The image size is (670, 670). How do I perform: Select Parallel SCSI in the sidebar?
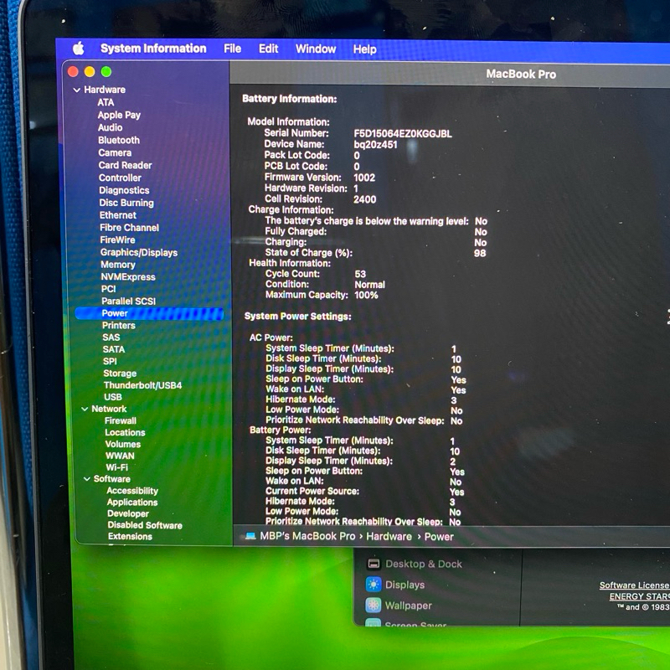[128, 301]
